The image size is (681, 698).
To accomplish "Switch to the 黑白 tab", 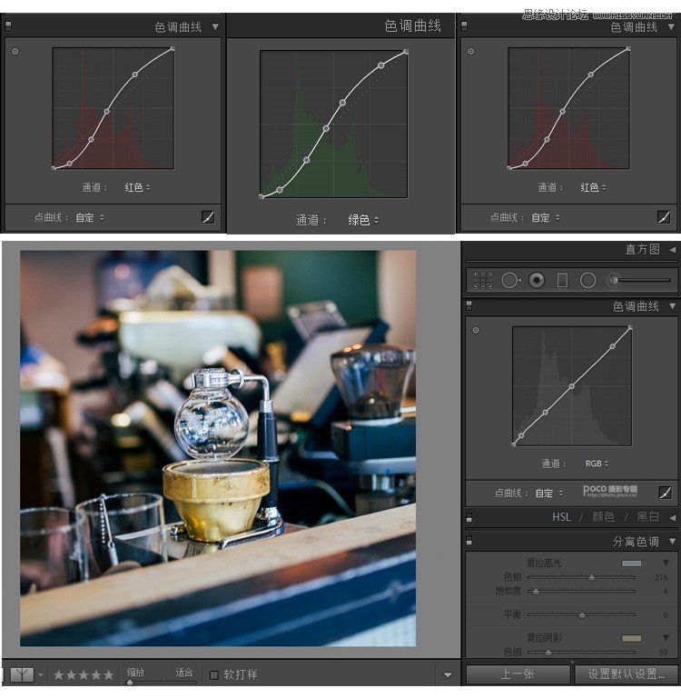I will pos(647,517).
